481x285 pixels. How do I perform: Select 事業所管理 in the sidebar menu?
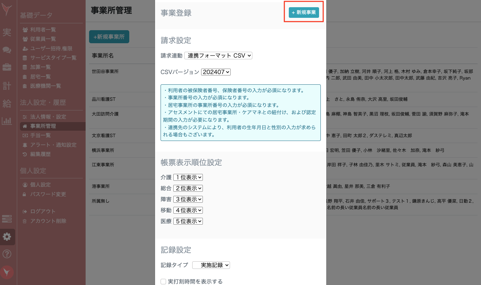click(43, 127)
